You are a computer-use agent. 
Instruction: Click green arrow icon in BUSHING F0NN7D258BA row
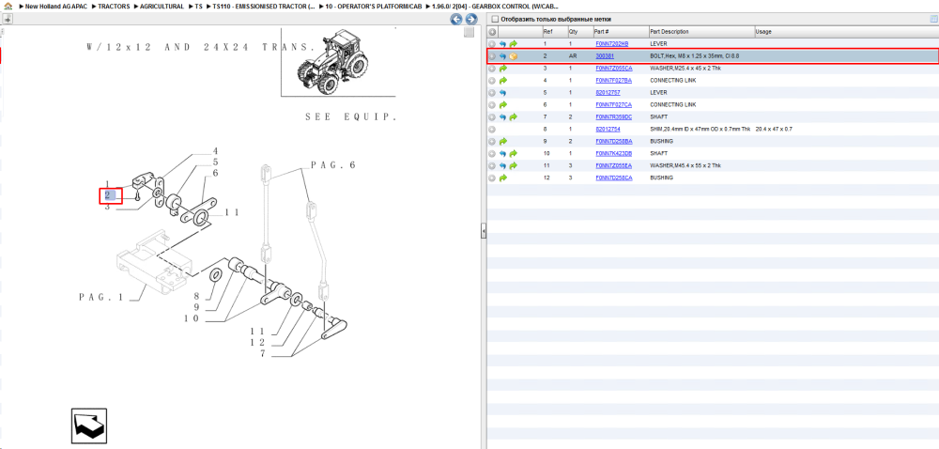503,141
